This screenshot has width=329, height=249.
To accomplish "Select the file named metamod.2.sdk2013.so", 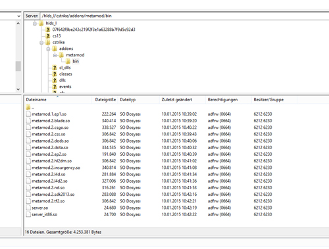I will [x=53, y=194].
